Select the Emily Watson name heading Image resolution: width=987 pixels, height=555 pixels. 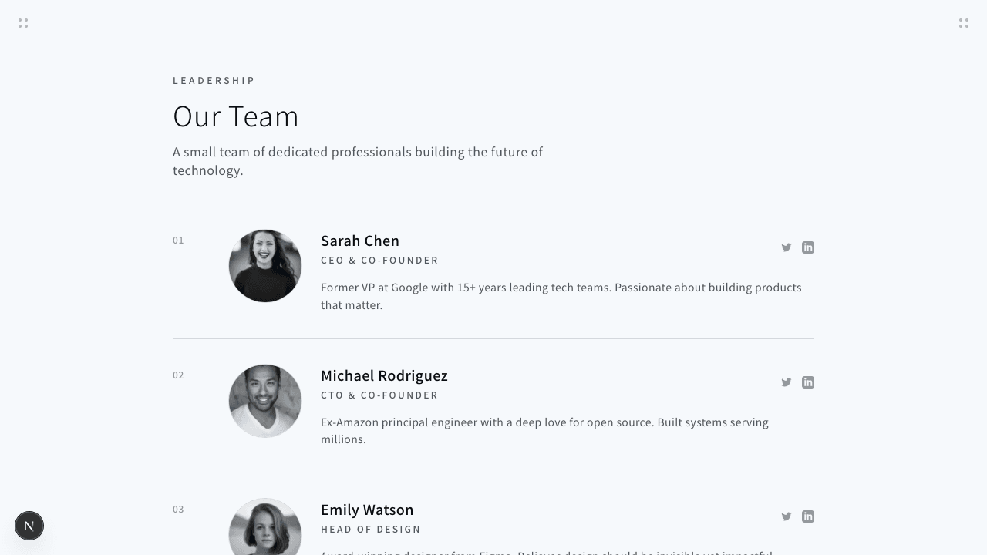click(367, 510)
